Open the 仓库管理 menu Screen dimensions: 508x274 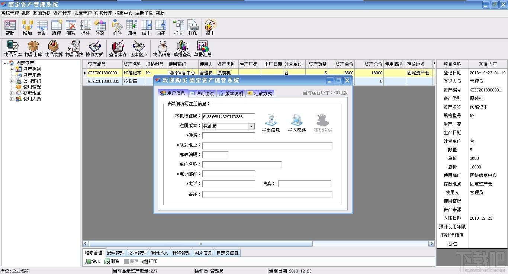(x=83, y=13)
